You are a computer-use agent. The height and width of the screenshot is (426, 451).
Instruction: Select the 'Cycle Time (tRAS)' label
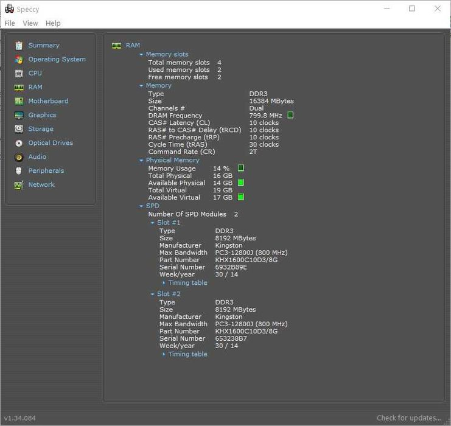coord(178,145)
